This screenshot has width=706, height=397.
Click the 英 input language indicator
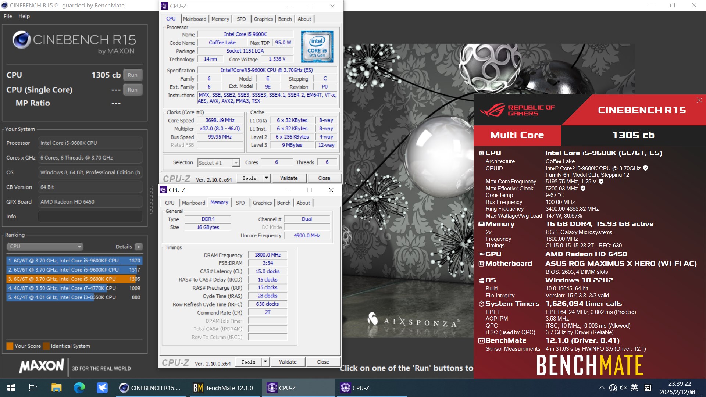point(635,387)
